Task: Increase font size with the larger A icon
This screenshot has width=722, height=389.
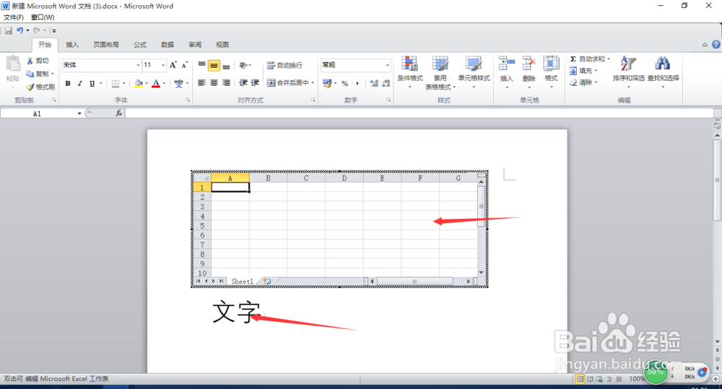Action: tap(173, 65)
